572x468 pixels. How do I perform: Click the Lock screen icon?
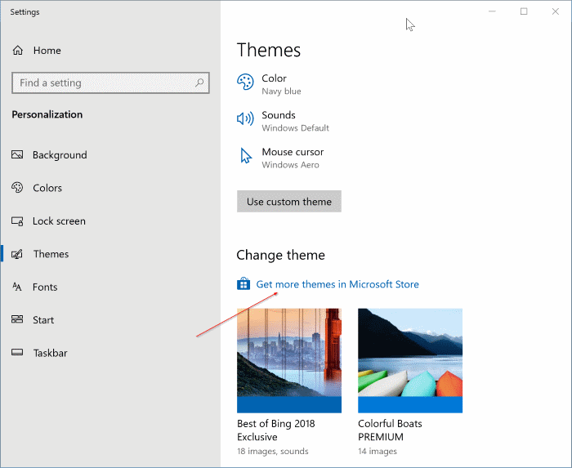pyautogui.click(x=17, y=221)
